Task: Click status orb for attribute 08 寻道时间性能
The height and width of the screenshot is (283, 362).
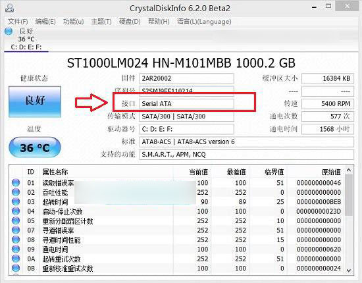Action: pyautogui.click(x=16, y=240)
